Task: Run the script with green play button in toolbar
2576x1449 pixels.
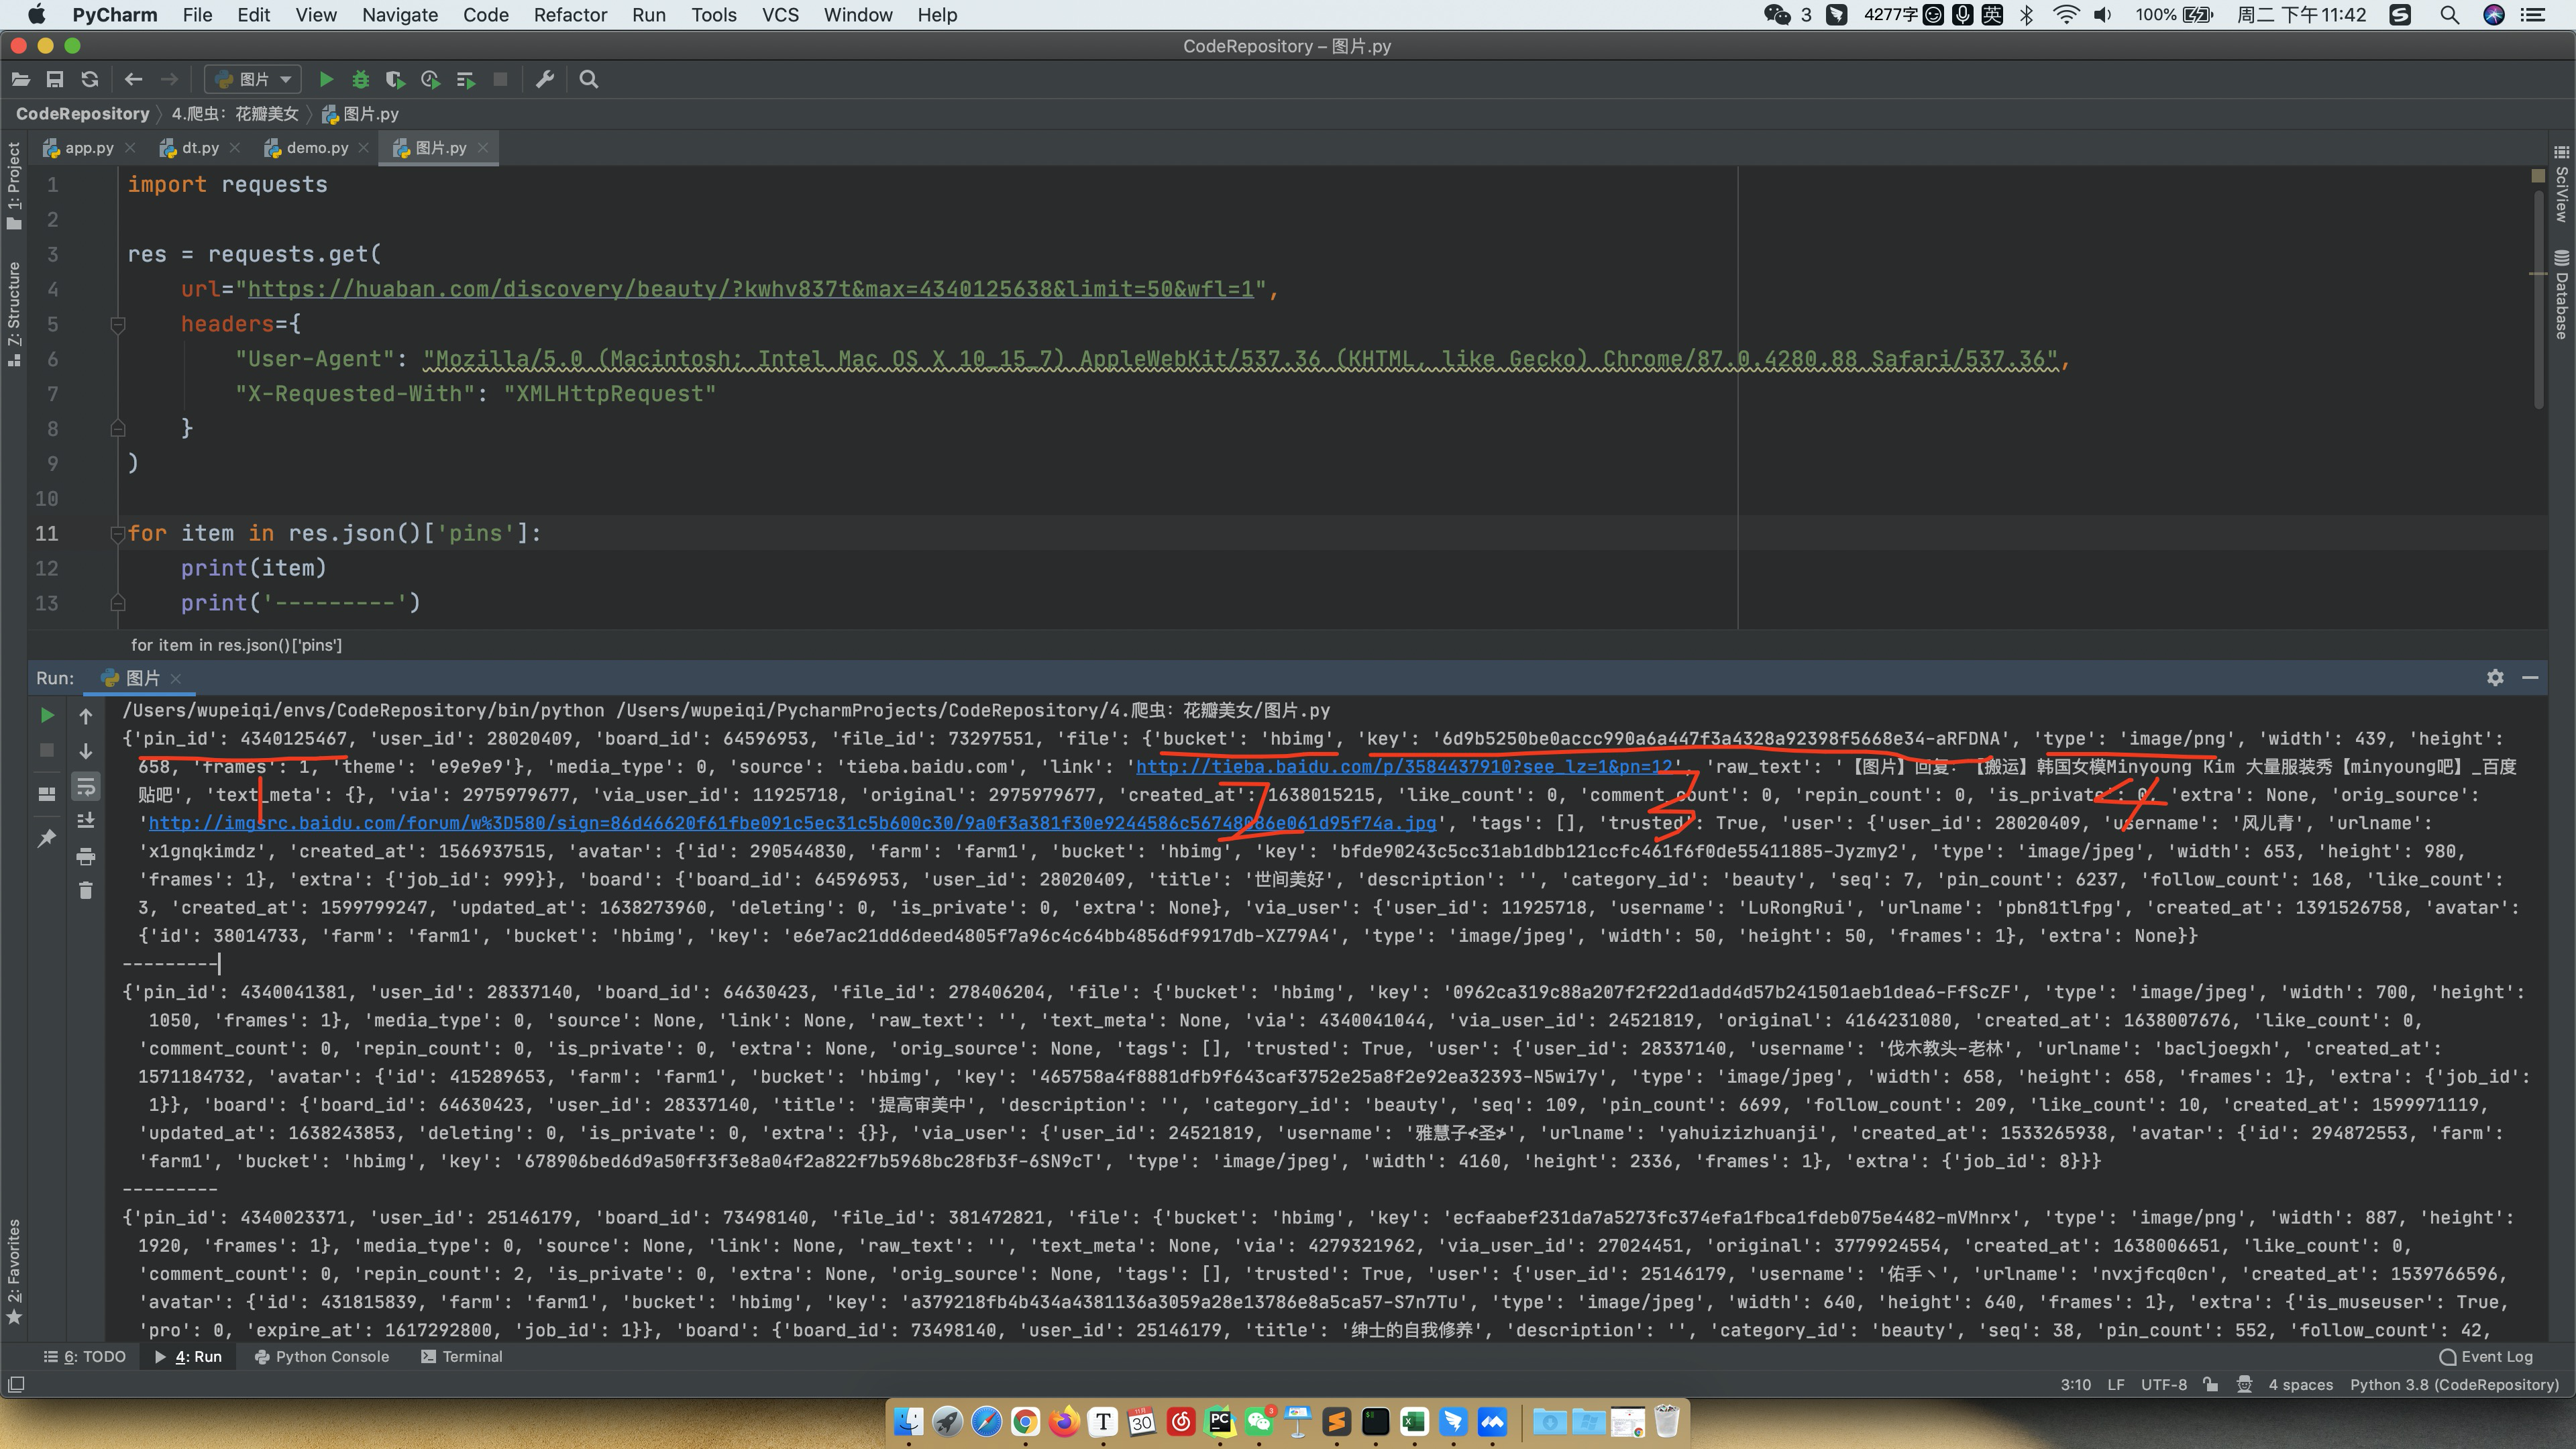Action: pos(325,79)
